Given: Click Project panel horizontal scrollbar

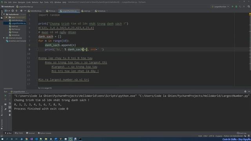Looking at the screenshot, I should pos(8,89).
